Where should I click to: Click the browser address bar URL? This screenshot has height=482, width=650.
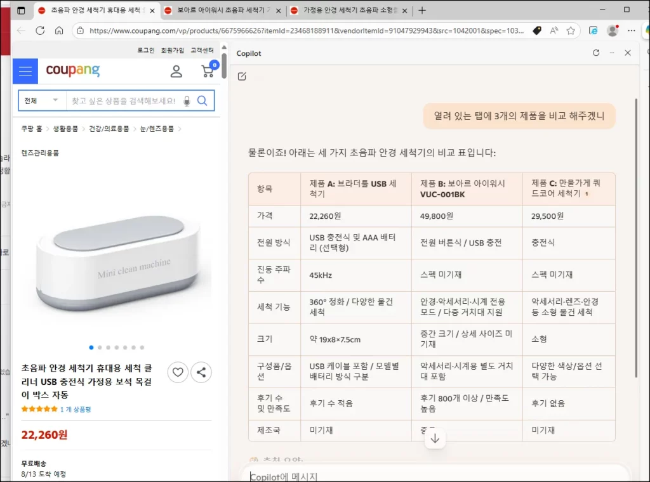click(x=307, y=30)
